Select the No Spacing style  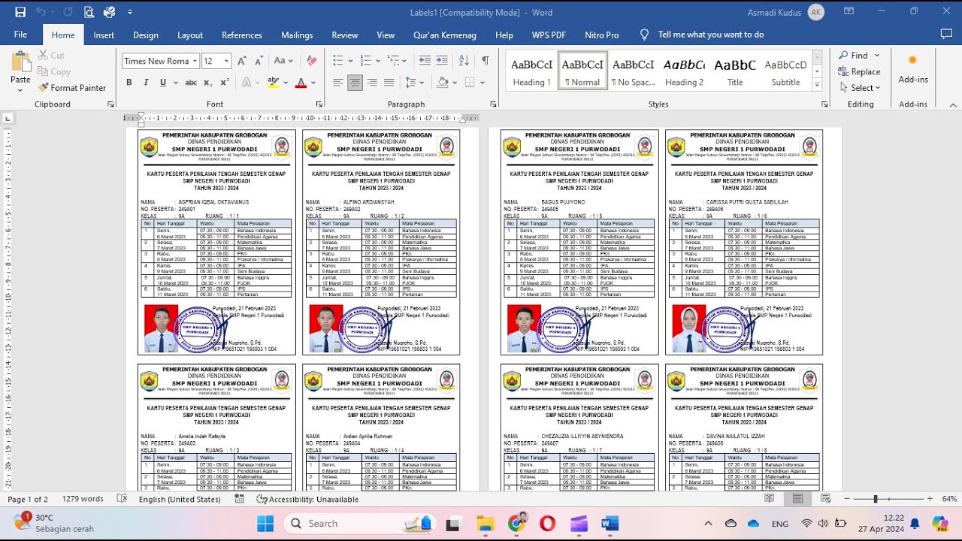click(634, 71)
